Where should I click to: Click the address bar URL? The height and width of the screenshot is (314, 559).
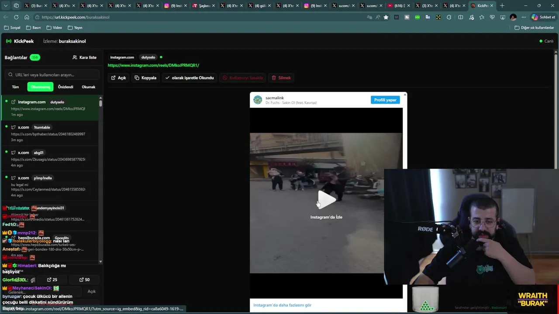[76, 17]
